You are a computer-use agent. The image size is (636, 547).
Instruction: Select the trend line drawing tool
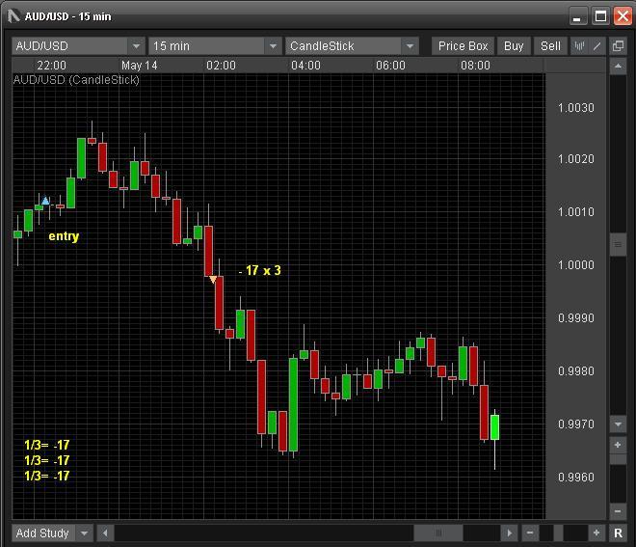pos(597,46)
